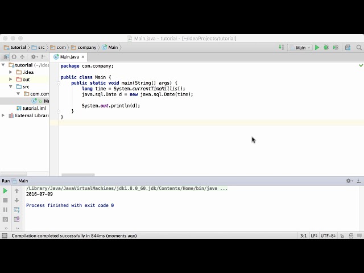Select the .idea folder in the tree
This screenshot has height=273, width=364.
(25, 72)
